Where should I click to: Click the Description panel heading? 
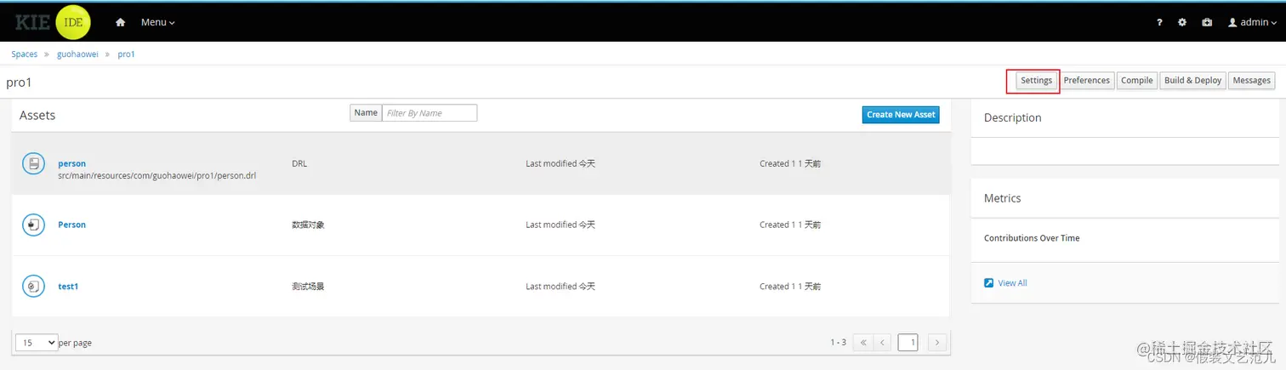(1012, 118)
